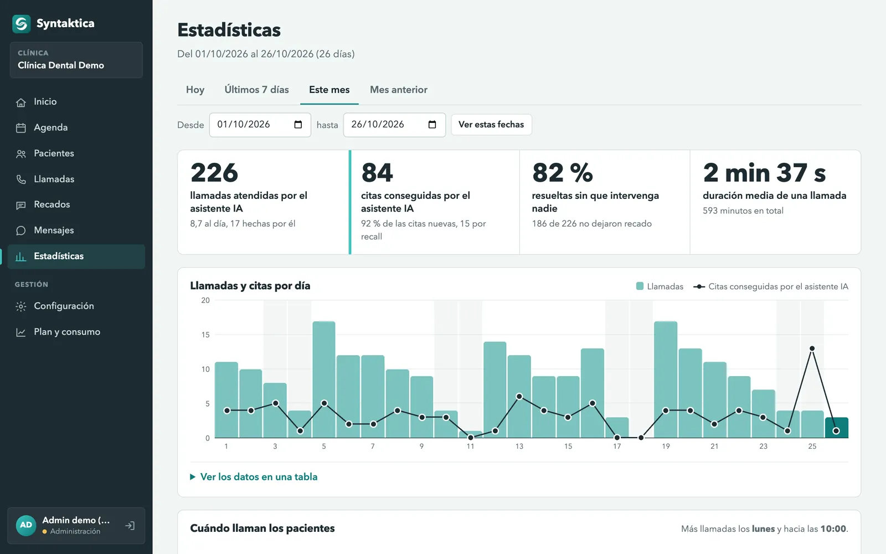Click the dark bar for day 26
This screenshot has height=554, width=886.
[837, 428]
